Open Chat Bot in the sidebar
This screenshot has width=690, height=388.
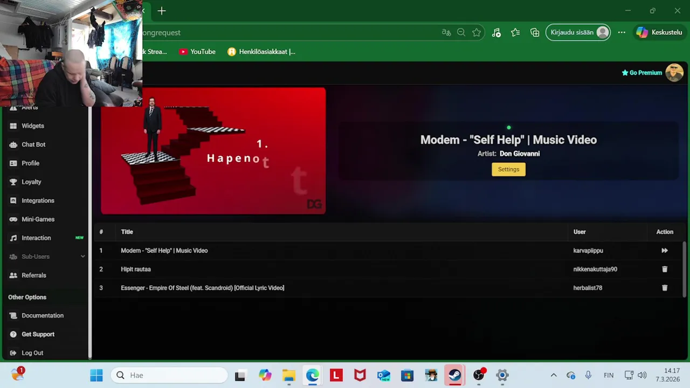(x=33, y=144)
